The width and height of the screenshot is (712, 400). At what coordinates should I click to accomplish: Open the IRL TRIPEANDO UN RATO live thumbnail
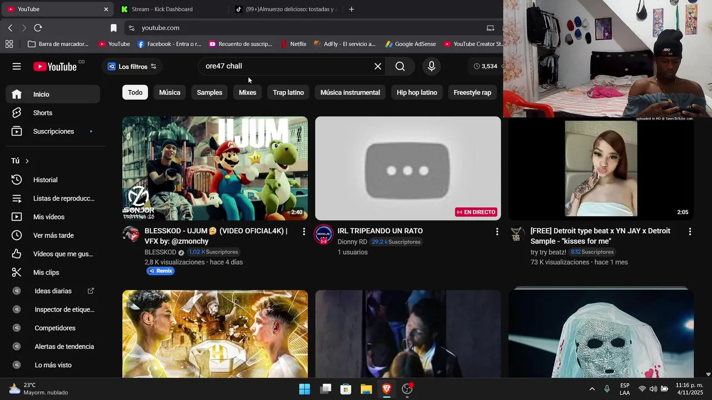408,168
